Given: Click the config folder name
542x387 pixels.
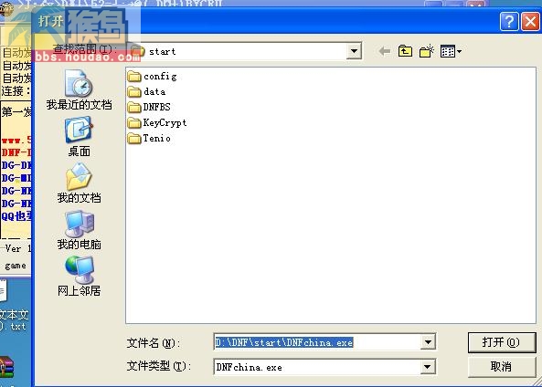Looking at the screenshot, I should 160,77.
